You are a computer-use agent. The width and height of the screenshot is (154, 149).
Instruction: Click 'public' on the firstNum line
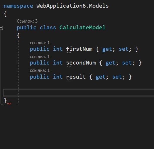[40, 49]
